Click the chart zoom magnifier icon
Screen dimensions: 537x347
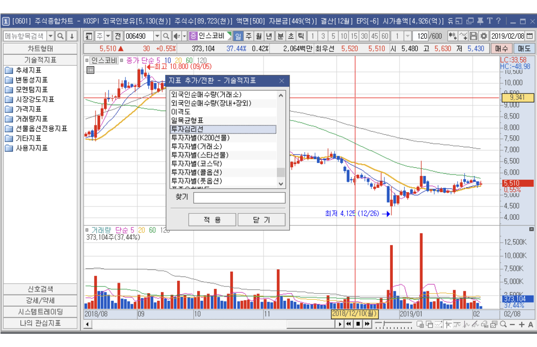(x=503, y=324)
